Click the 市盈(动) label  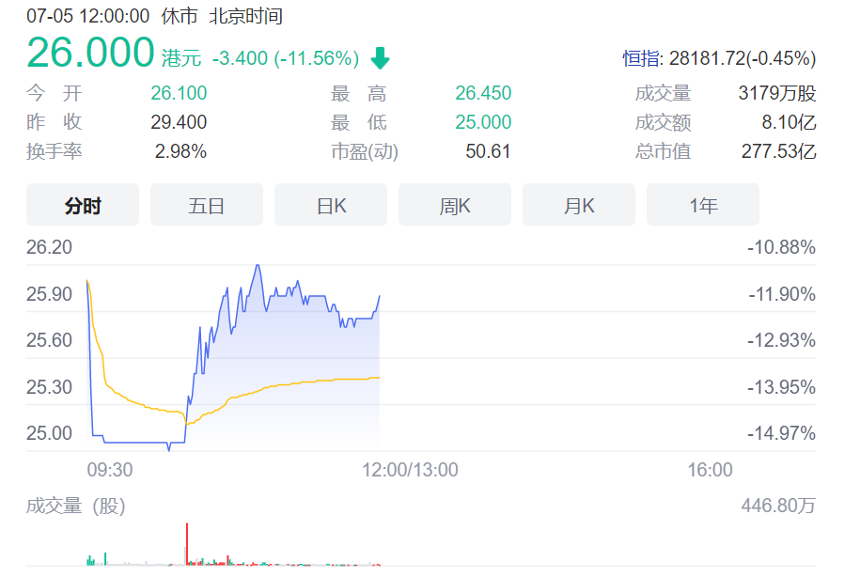365,151
